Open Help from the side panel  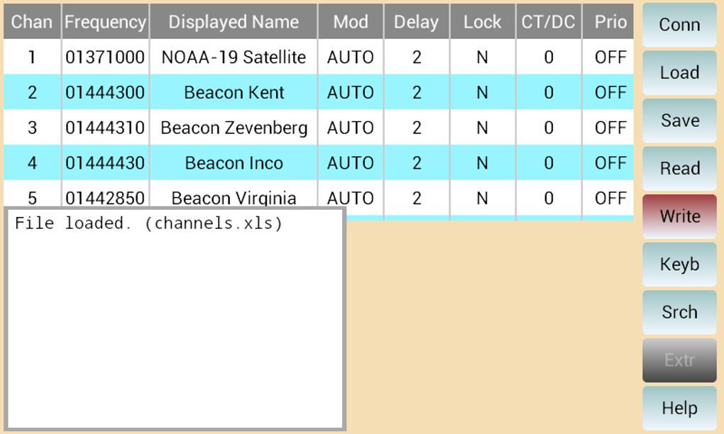tap(679, 408)
